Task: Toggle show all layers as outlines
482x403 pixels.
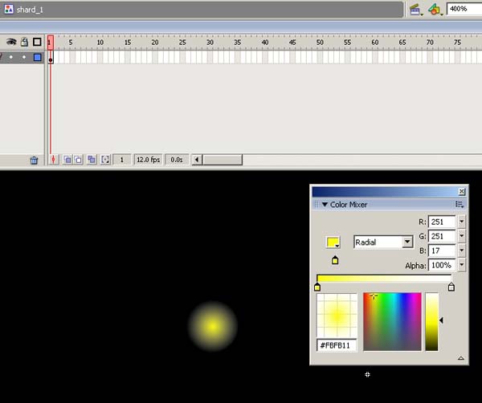Action: tap(37, 42)
